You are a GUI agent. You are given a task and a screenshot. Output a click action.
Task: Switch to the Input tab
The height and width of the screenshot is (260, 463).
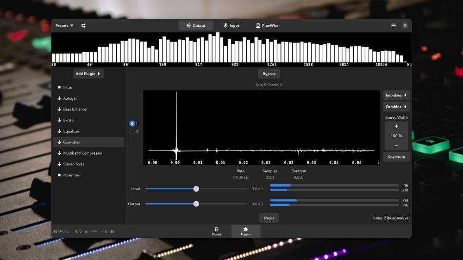(x=231, y=25)
